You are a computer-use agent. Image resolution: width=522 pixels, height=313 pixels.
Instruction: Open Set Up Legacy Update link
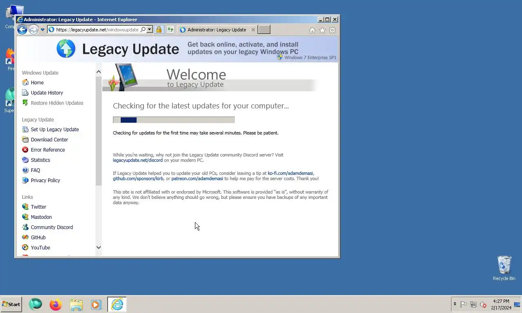(55, 129)
